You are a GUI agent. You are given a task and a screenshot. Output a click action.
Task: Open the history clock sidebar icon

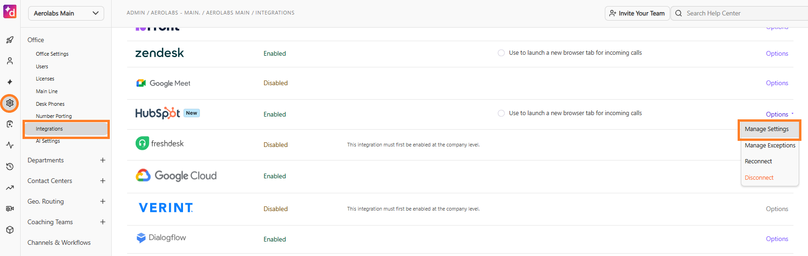(x=10, y=167)
